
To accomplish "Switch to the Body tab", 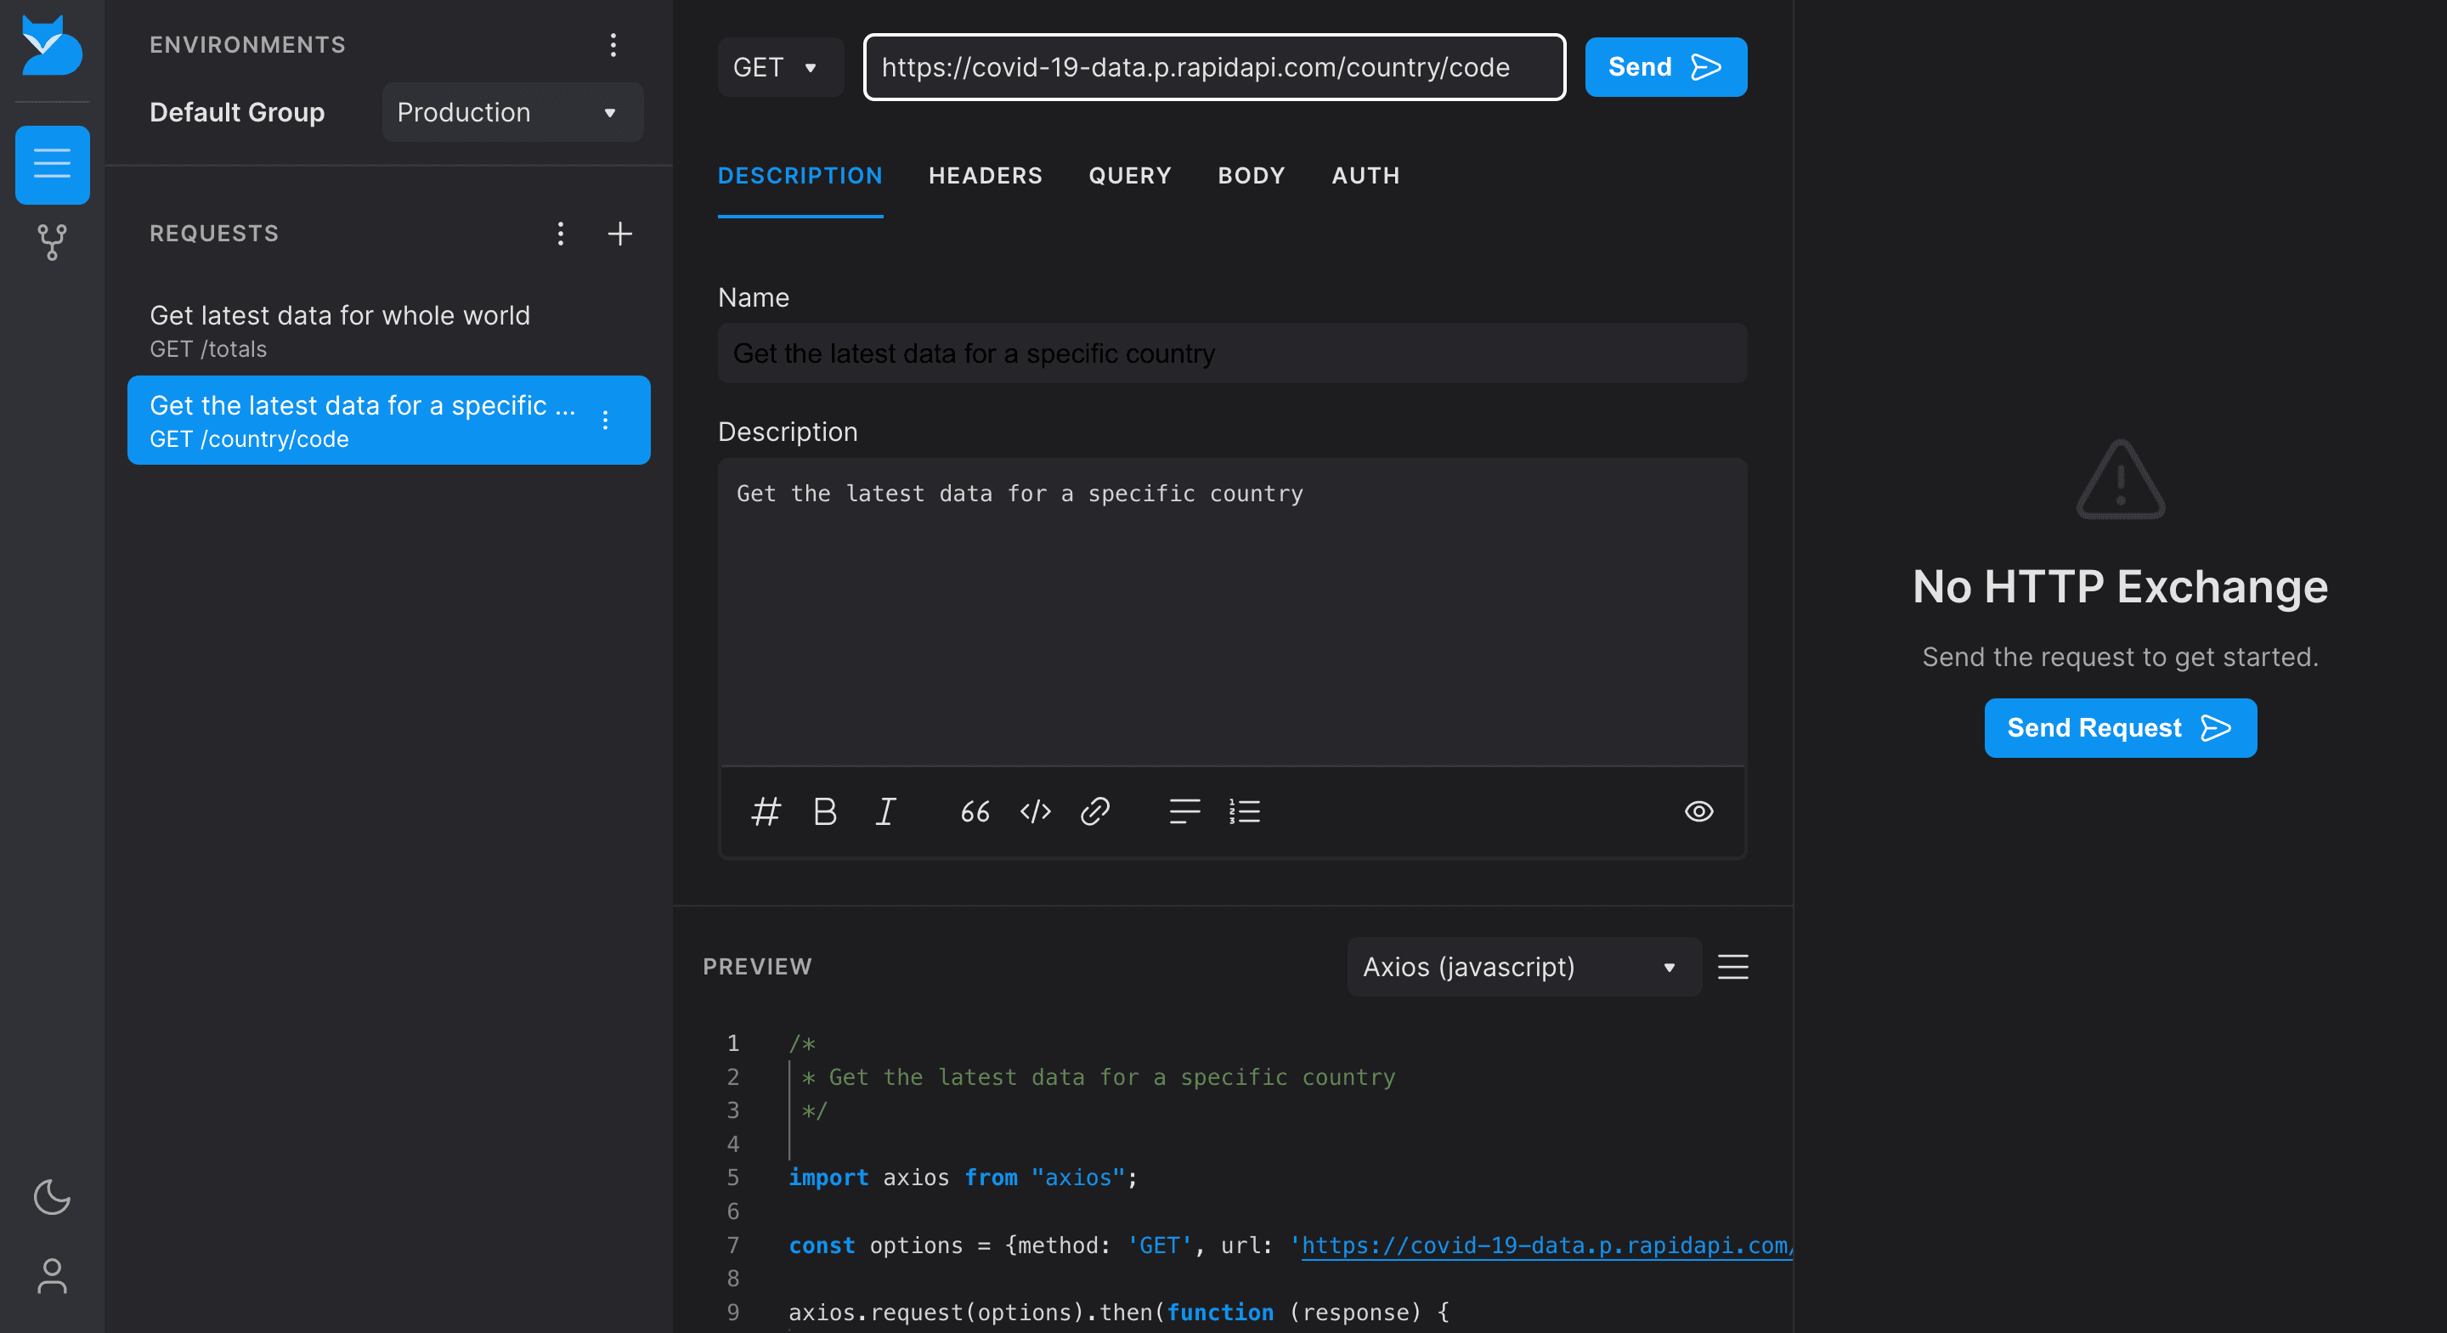I will [x=1251, y=176].
